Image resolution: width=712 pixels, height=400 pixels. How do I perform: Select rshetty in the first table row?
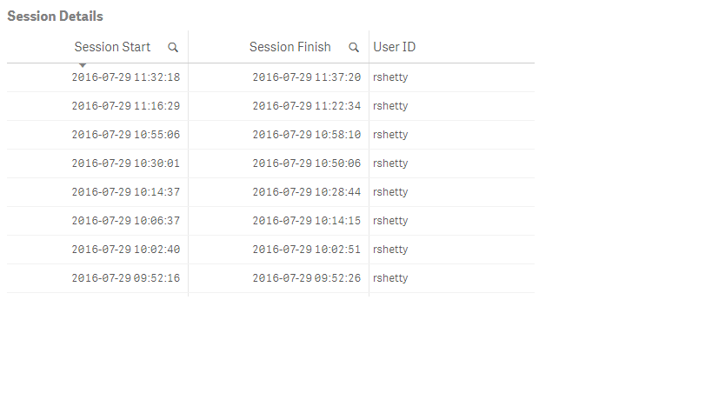tap(390, 77)
